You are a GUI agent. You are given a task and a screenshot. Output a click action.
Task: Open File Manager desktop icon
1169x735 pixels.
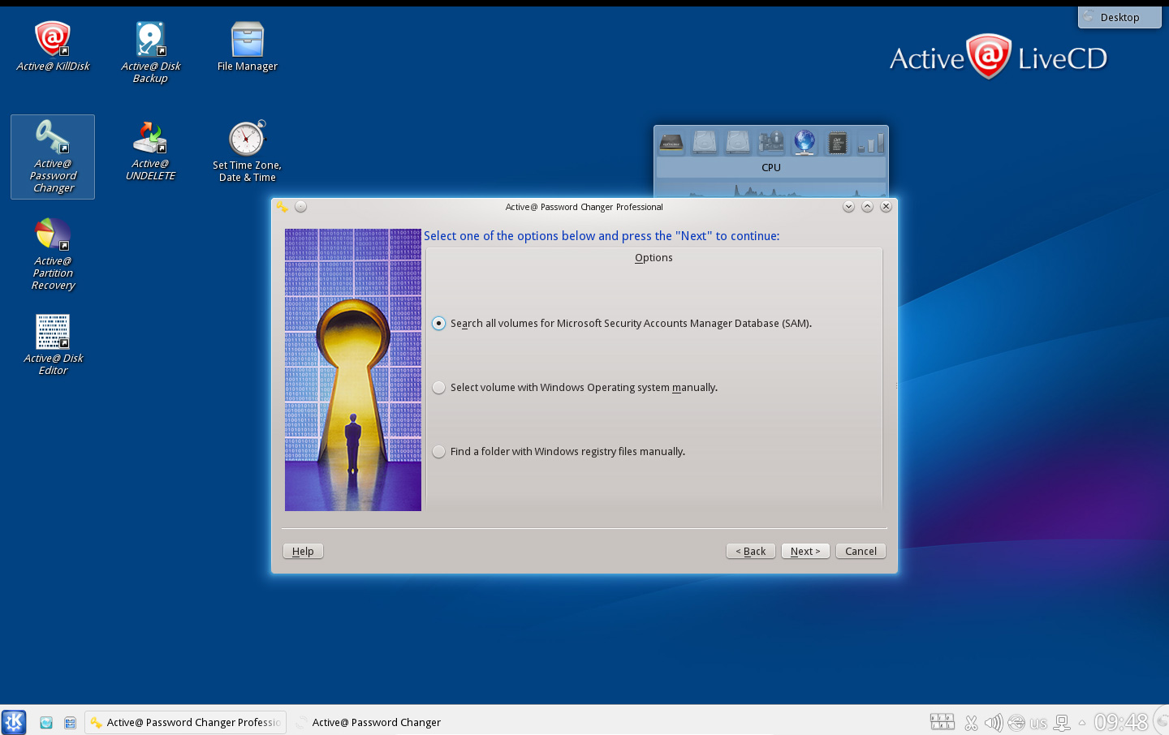[x=248, y=41]
